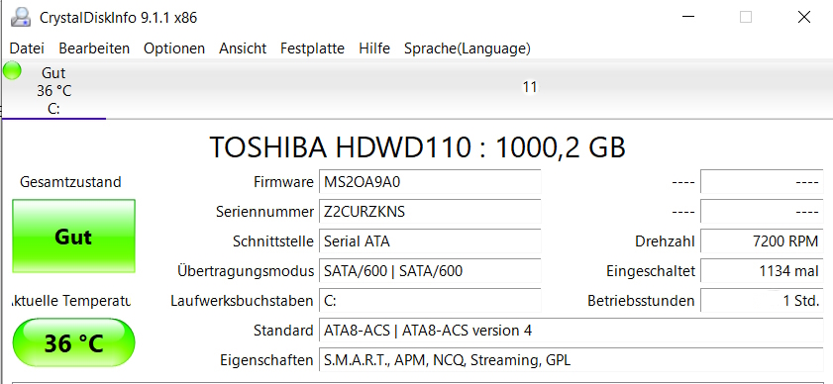
Task: Open the Sprache(Language) menu
Action: coord(468,48)
